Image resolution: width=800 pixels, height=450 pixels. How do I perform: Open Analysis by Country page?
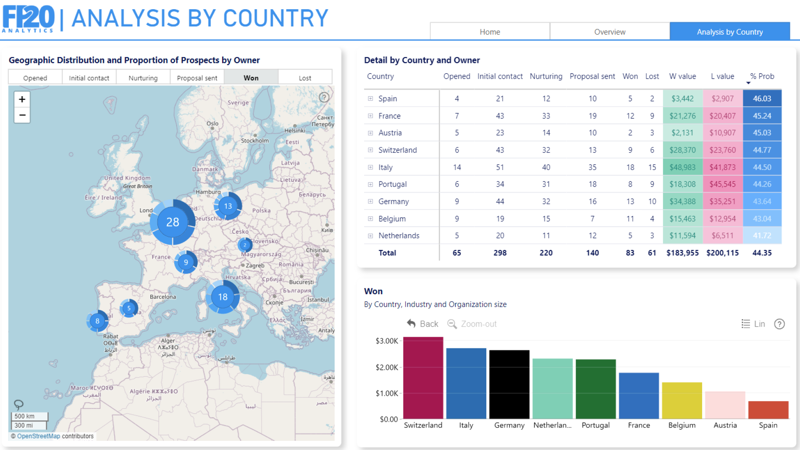click(x=730, y=32)
